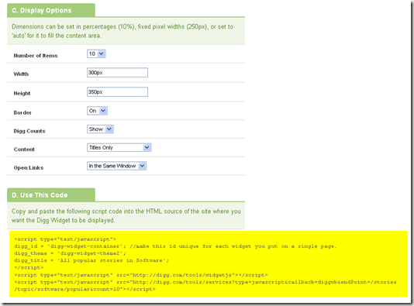Click the digg_theme code line
Viewport: 414px width, 306px height.
[x=70, y=253]
